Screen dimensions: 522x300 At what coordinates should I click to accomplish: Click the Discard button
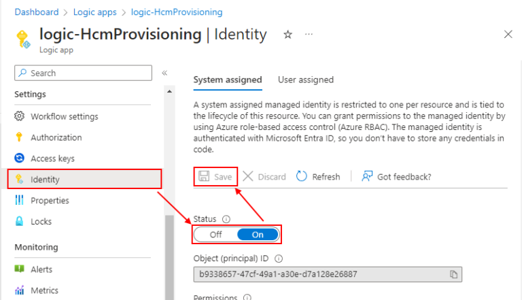264,177
